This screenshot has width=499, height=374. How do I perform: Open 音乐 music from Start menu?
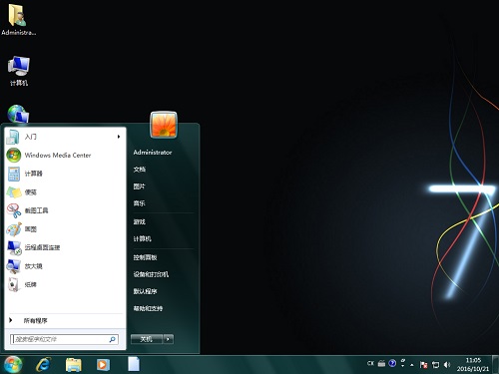coord(140,203)
